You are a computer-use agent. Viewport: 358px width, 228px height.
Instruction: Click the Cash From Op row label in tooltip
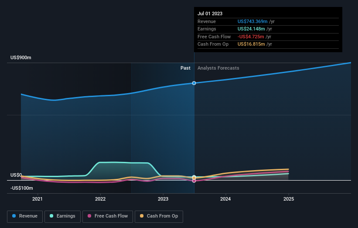pos(213,44)
